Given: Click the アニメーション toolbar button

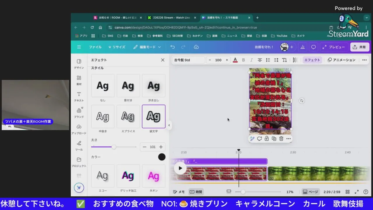Looking at the screenshot, I should [x=342, y=60].
